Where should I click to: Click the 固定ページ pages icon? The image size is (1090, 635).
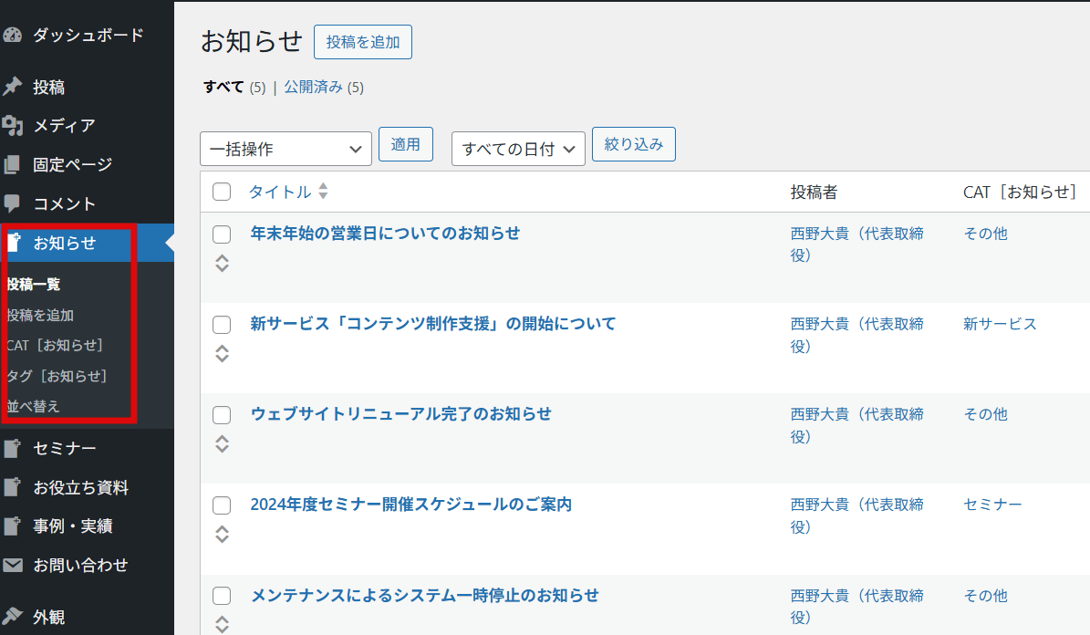[12, 165]
